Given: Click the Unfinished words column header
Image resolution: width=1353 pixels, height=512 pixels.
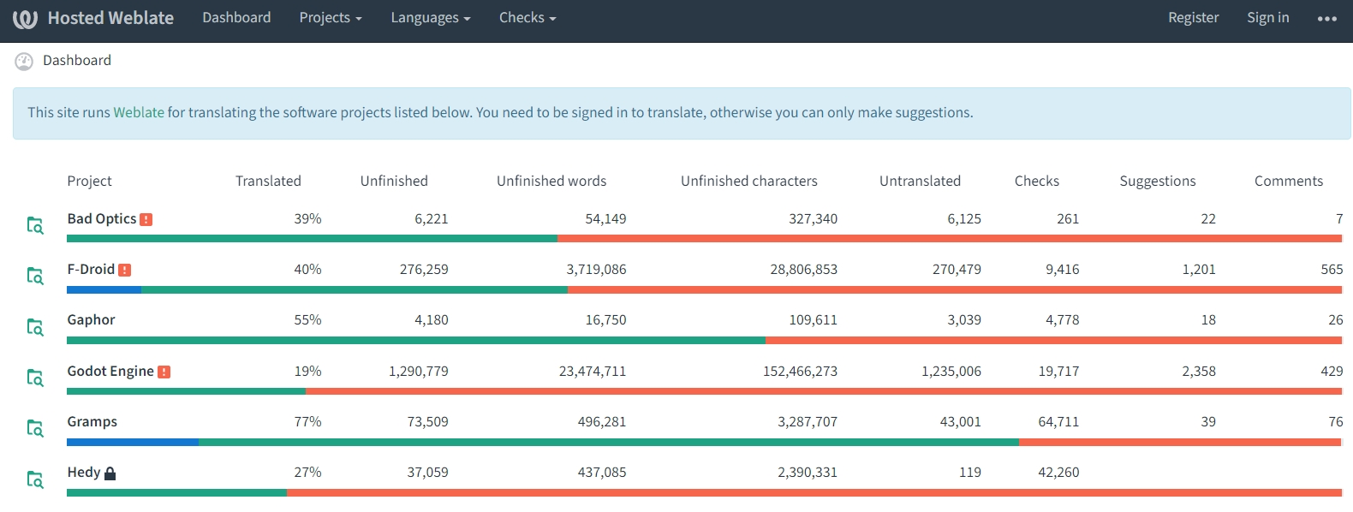Looking at the screenshot, I should point(551,181).
